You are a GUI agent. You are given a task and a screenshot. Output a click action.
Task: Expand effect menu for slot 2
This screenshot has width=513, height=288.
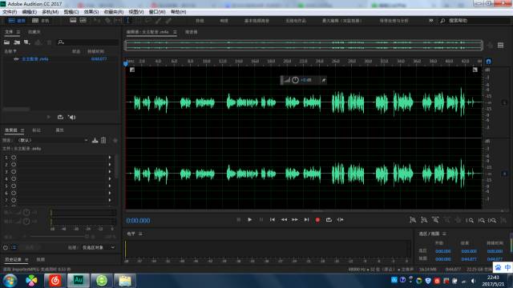click(x=110, y=165)
